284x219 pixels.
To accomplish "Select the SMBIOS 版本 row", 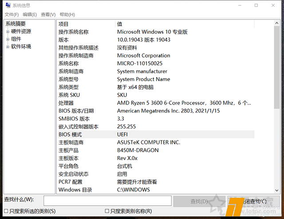I will point(156,119).
